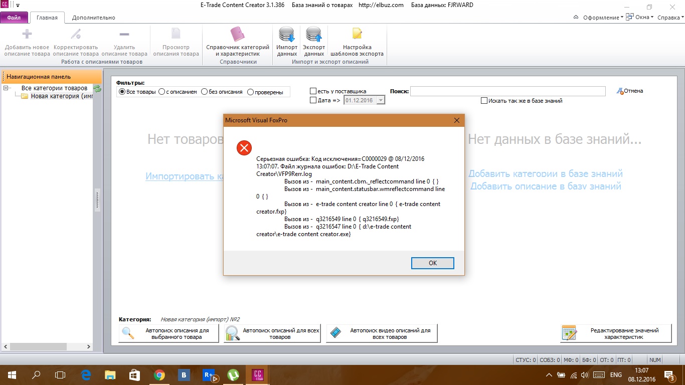685x385 pixels.
Task: Click the navigation panel scrollbar left arrow
Action: pos(5,346)
